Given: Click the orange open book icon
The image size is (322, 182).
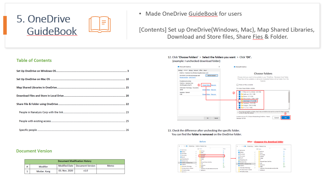Looking at the screenshot, I should click(x=100, y=24).
